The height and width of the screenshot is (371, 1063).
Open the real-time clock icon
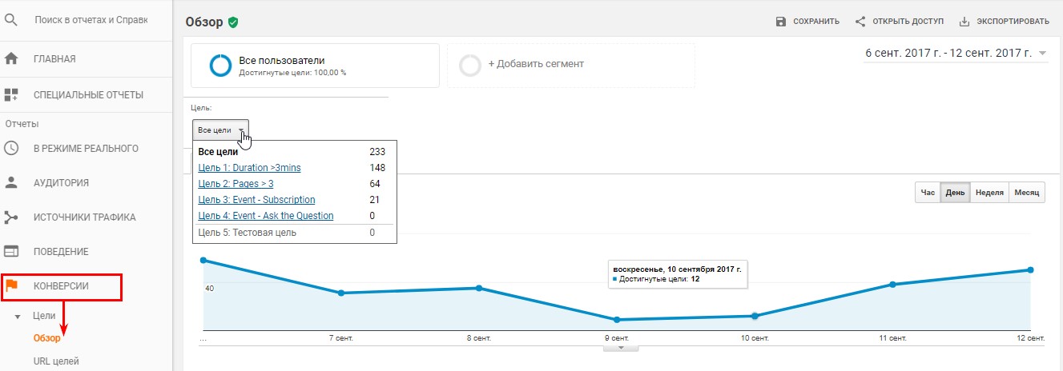[11, 148]
